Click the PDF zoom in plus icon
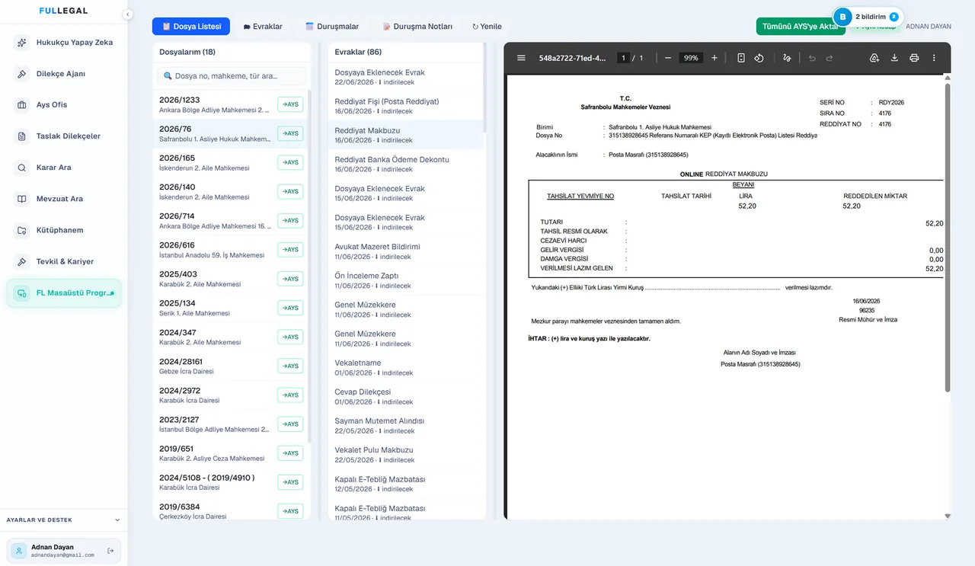Image resolution: width=975 pixels, height=566 pixels. 714,58
